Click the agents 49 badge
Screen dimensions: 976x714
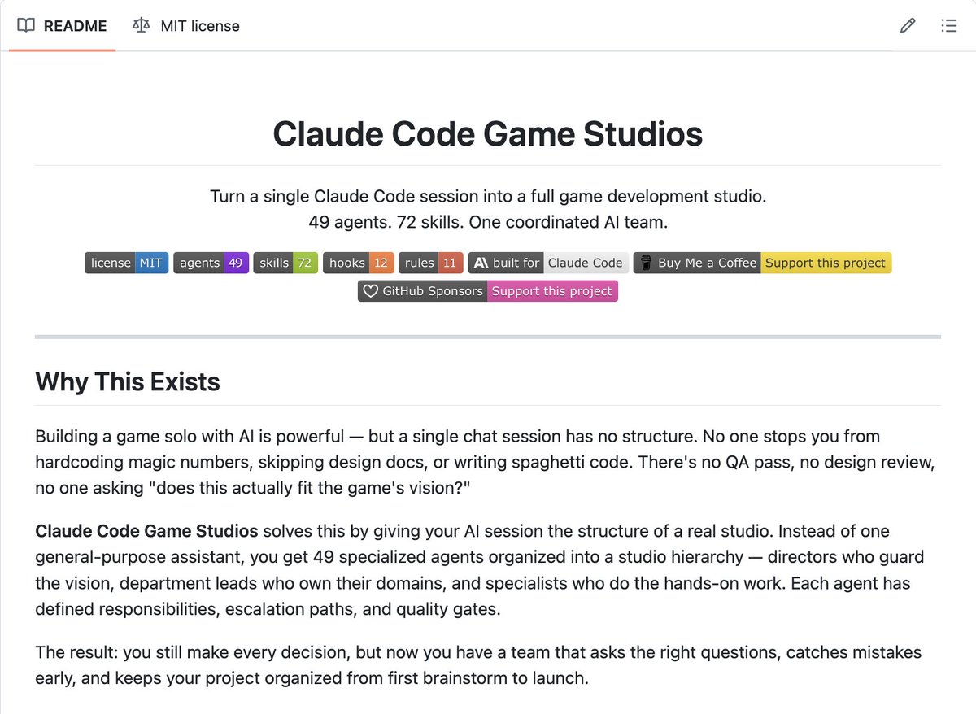pyautogui.click(x=211, y=263)
